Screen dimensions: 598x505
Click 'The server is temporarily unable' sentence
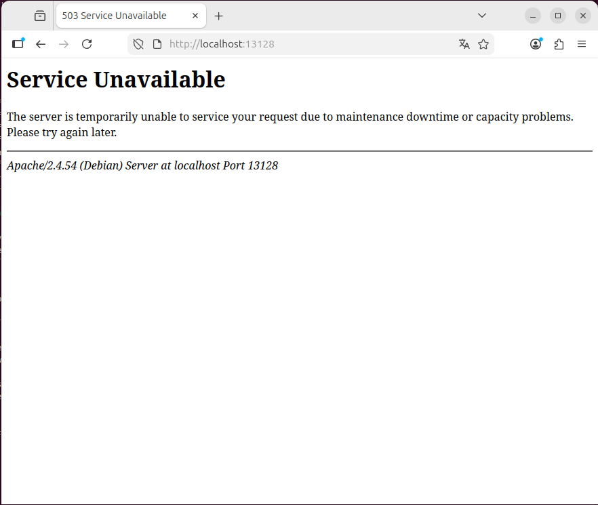point(290,117)
